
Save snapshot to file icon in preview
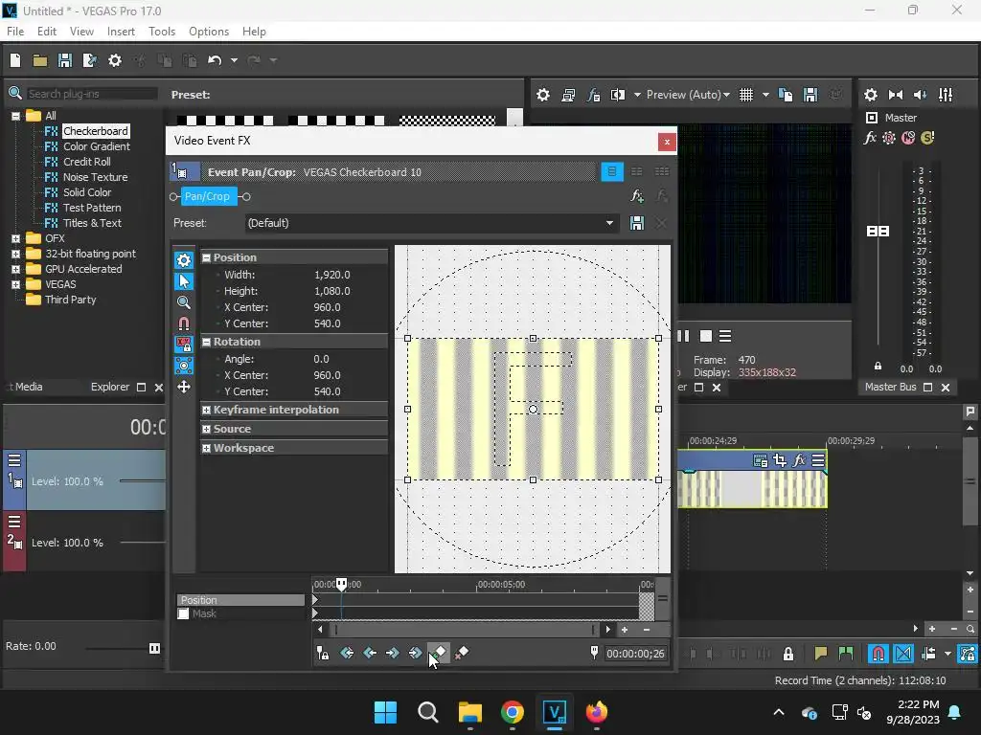[x=810, y=95]
